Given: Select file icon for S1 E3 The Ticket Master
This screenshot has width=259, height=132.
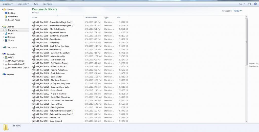Looking at the screenshot, I should 34,29.
